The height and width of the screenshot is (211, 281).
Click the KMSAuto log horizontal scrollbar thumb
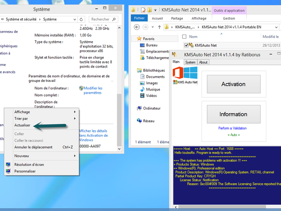pyautogui.click(x=222, y=207)
